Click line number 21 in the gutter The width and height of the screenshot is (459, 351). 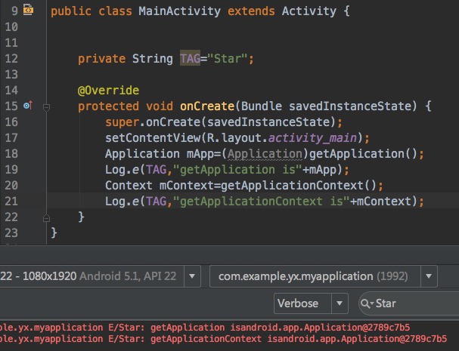point(11,201)
